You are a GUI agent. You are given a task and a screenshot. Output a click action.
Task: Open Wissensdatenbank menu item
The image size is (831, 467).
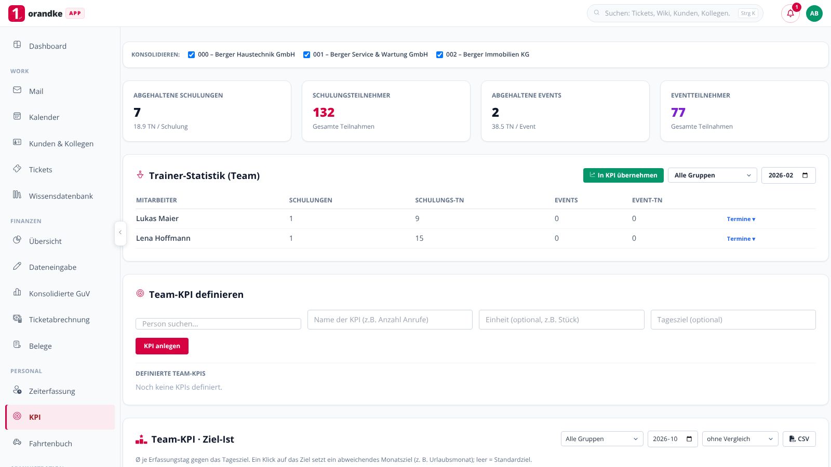pyautogui.click(x=60, y=196)
